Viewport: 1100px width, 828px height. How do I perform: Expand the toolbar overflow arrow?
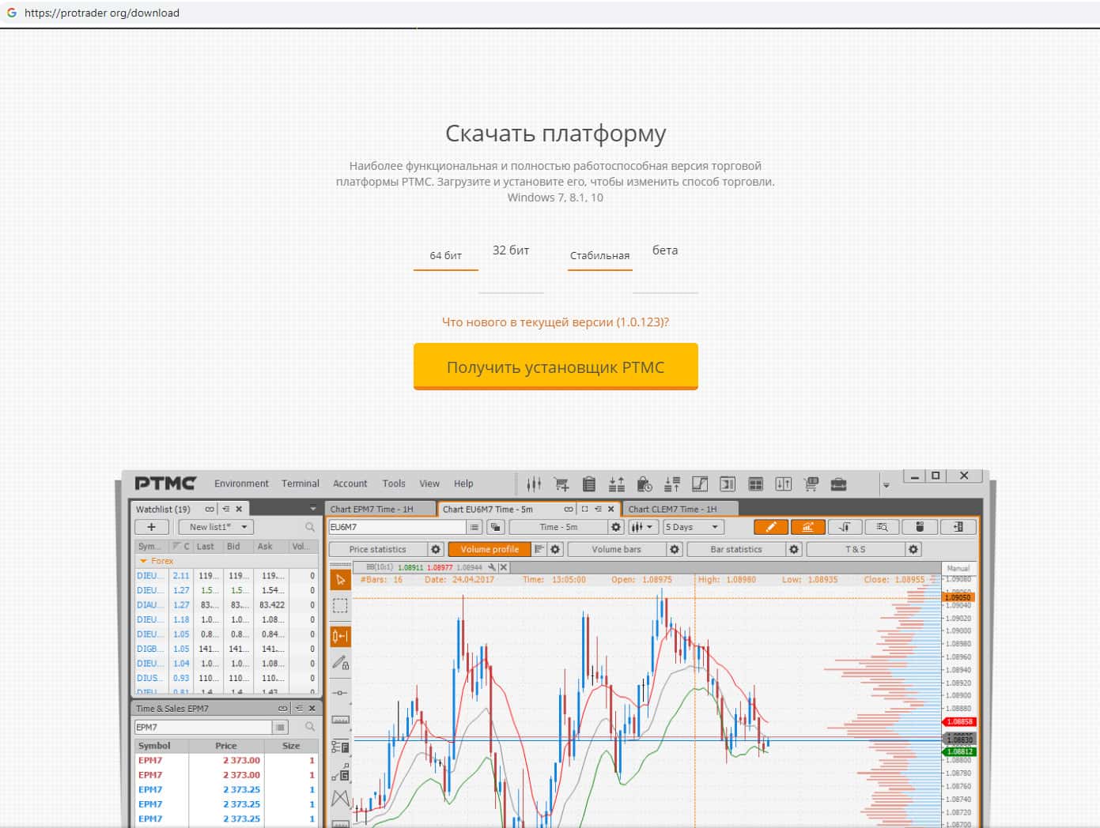886,485
